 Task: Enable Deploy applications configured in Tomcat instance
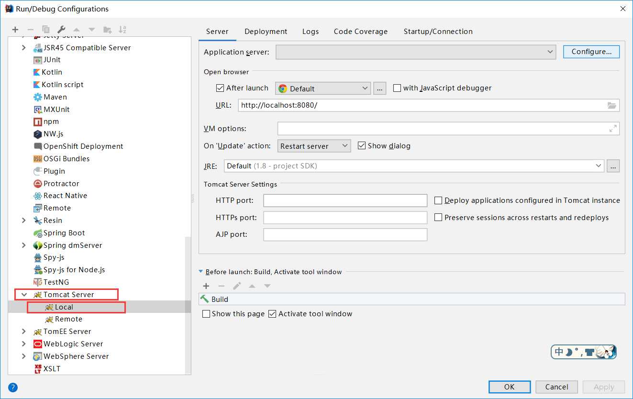[438, 200]
